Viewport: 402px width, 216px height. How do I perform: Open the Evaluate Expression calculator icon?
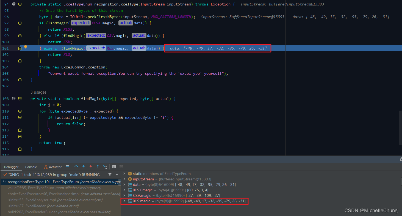114,167
